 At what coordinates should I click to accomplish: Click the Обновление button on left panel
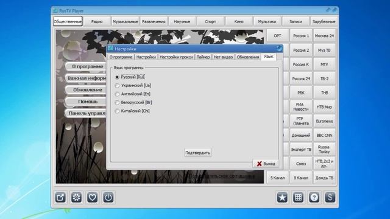pyautogui.click(x=86, y=89)
